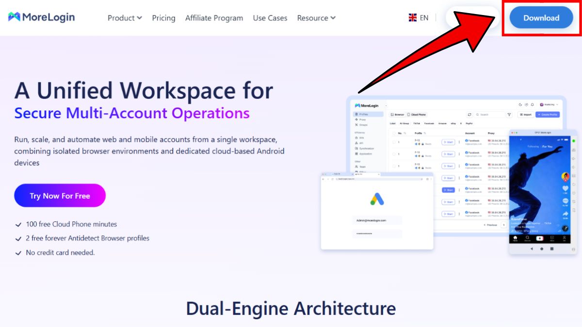Click '2 free forever Antidetect Browser profiles'
The height and width of the screenshot is (327, 582).
[x=88, y=238]
